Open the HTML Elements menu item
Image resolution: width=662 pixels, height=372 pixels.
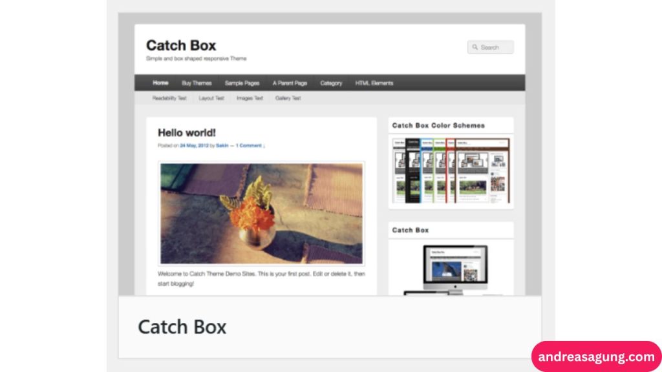click(x=373, y=83)
